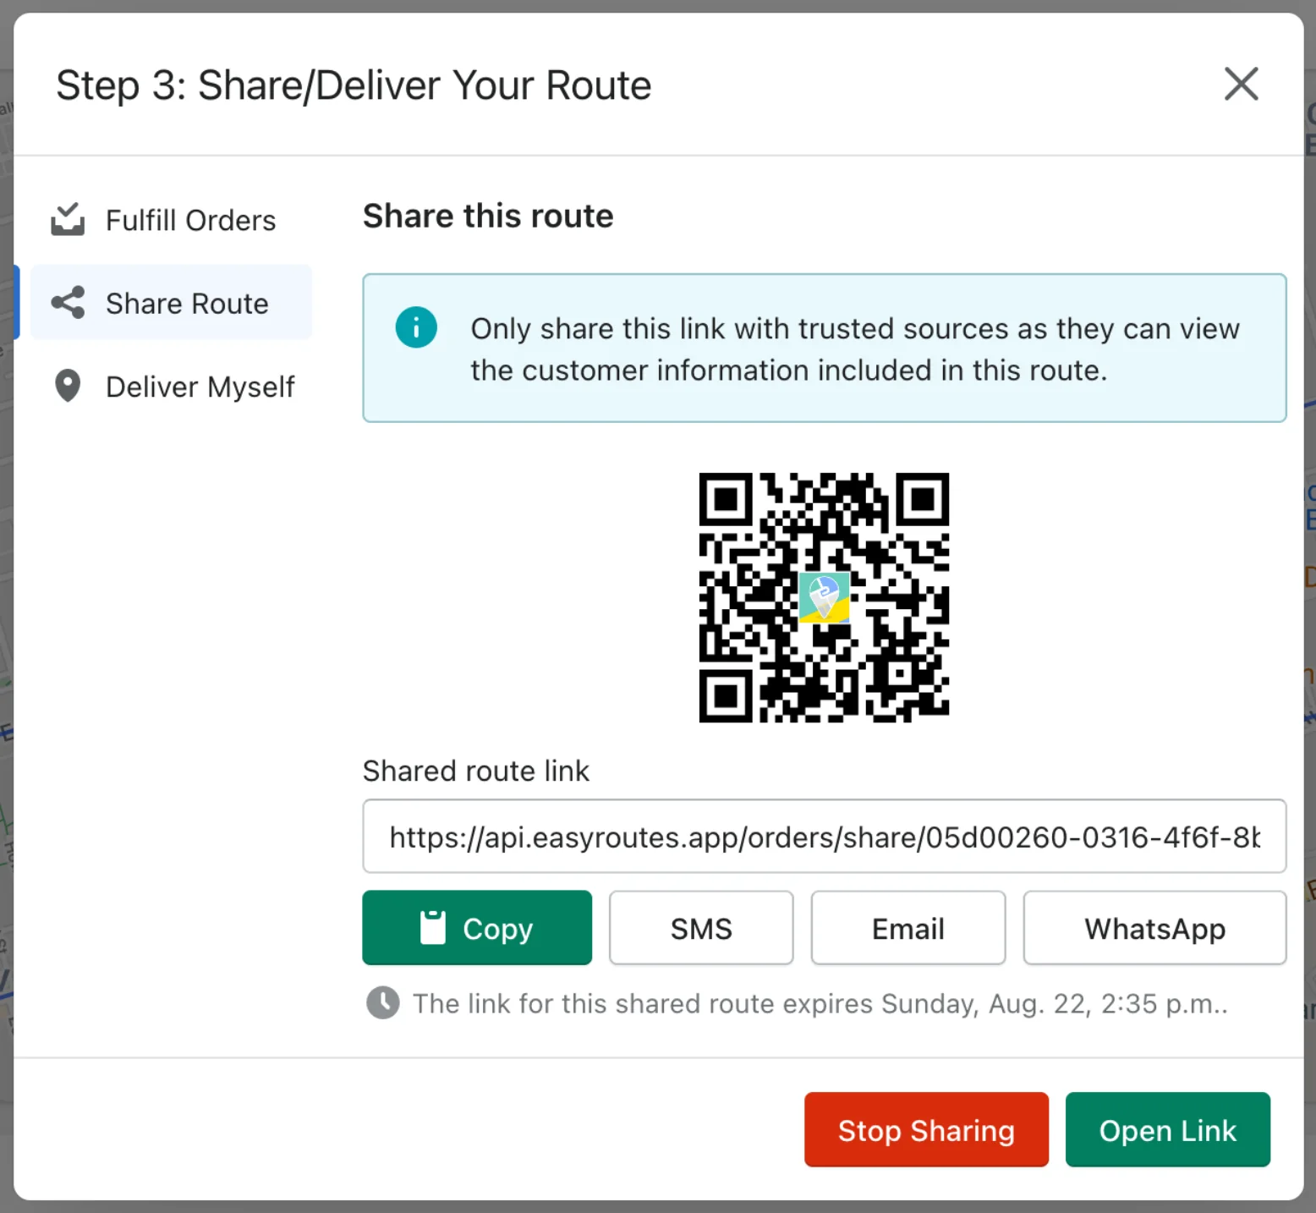1316x1213 pixels.
Task: Click the clock icon beside expiry notice
Action: tap(383, 1003)
